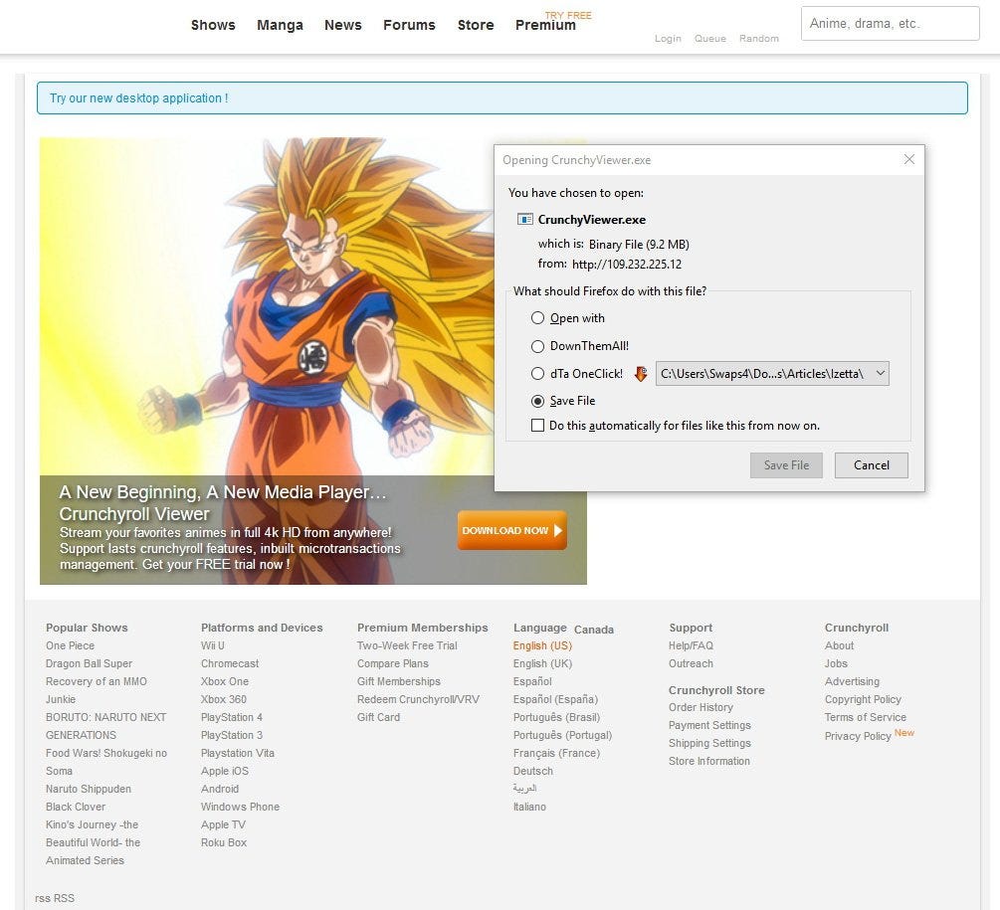Click the Download Now button on the banner
Viewport: 1000px width, 910px height.
[511, 530]
